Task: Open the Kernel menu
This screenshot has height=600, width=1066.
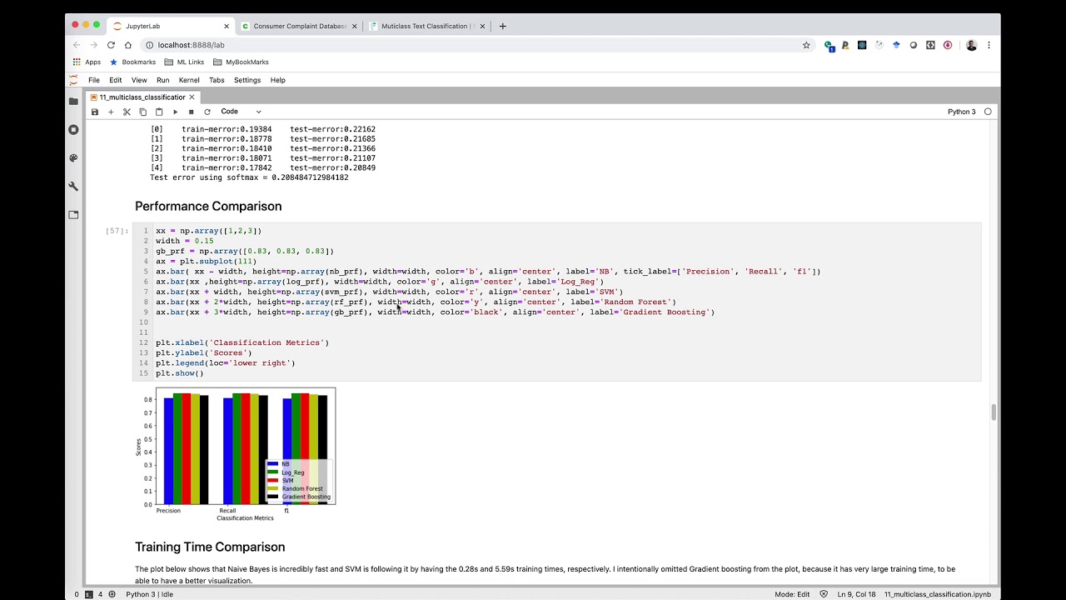Action: coord(189,80)
